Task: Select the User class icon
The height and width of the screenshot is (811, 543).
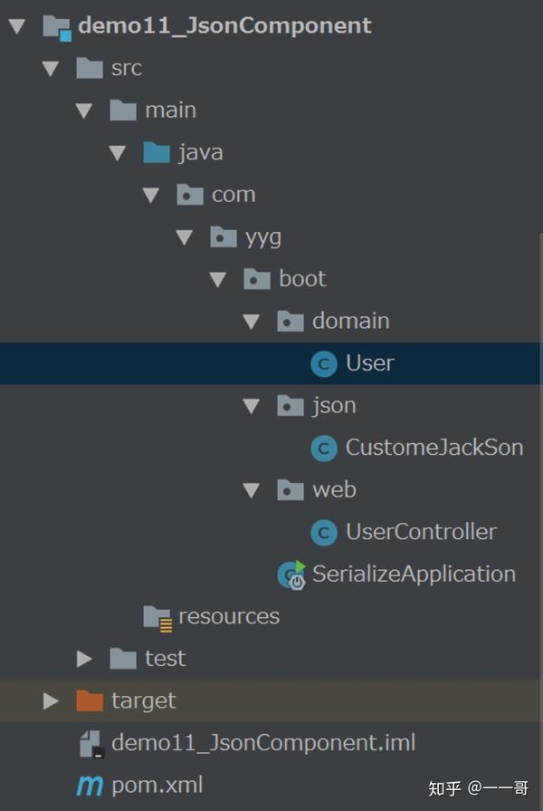Action: pos(324,362)
